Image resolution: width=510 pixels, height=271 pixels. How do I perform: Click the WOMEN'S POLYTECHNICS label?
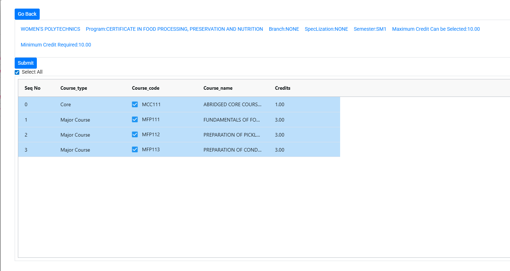[x=50, y=29]
